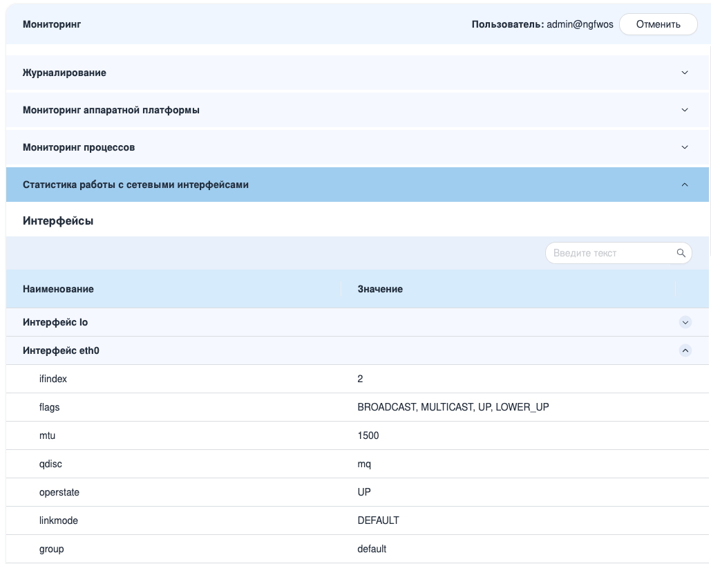Expand the Интерфейс lo row arrow
Image resolution: width=711 pixels, height=564 pixels.
(x=685, y=322)
